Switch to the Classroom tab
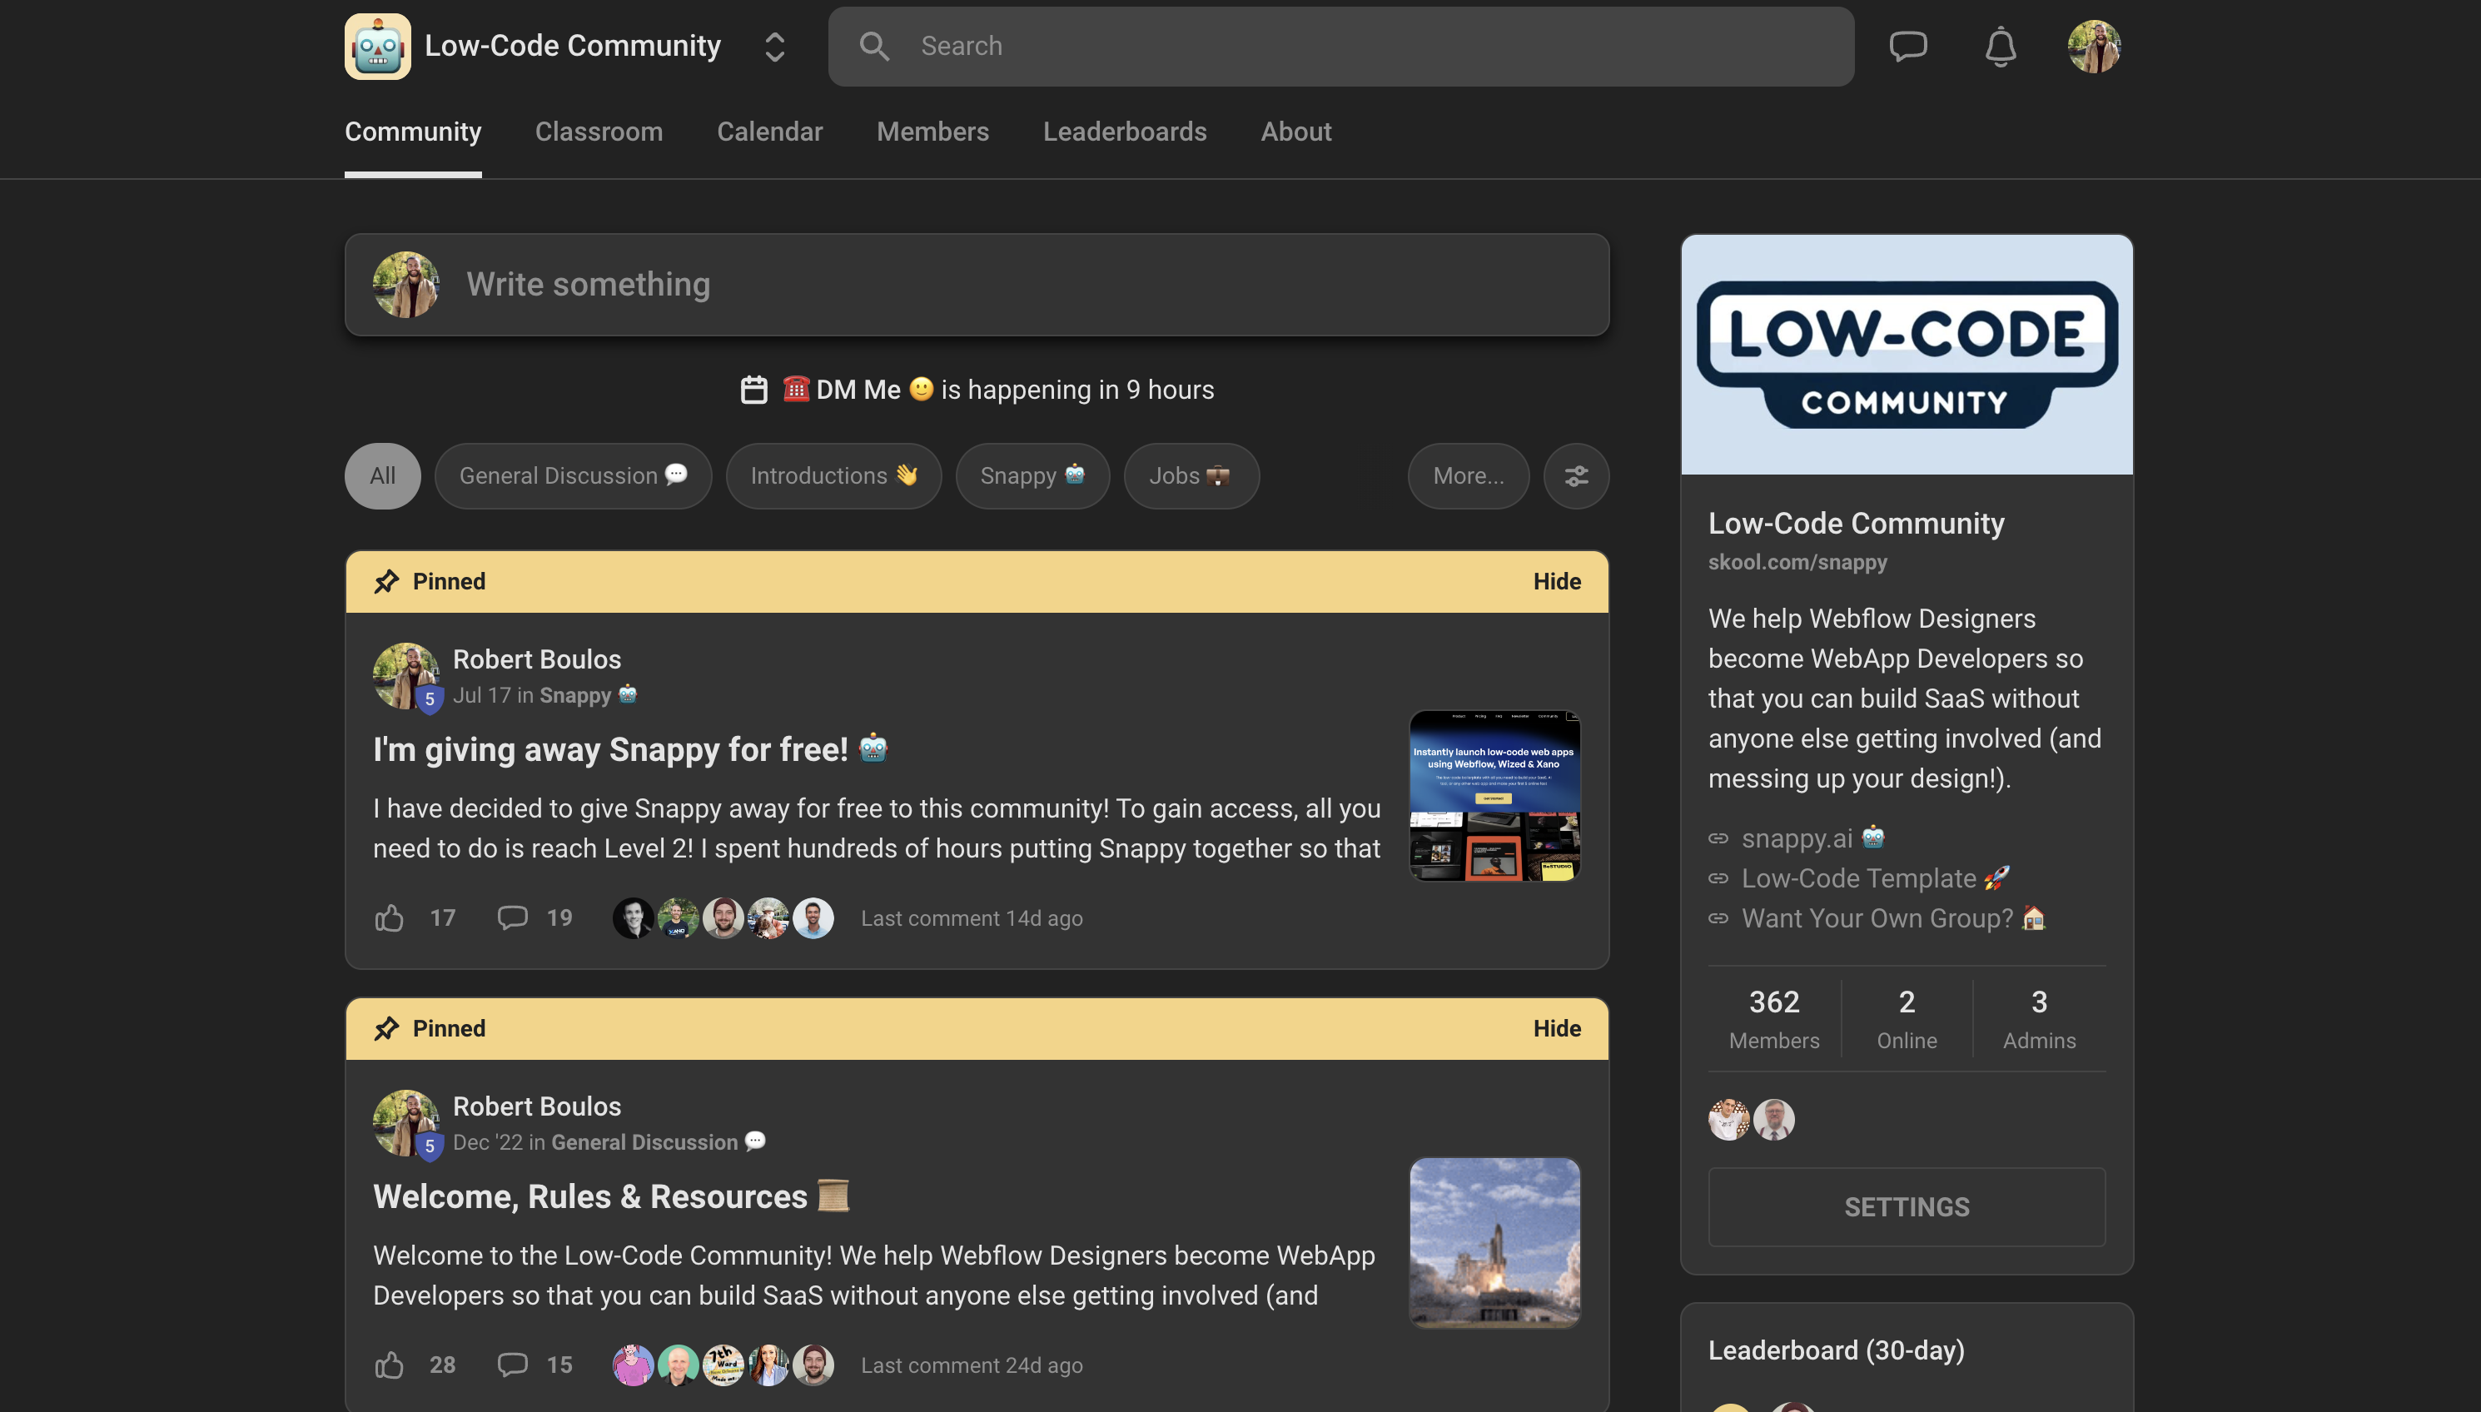Viewport: 2481px width, 1412px height. 599,132
